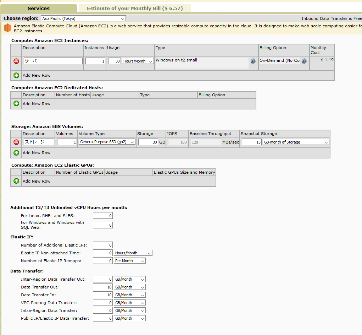Viewport: 362px width, 335px height.
Task: Edit the EC2 instance description field サーバ
Action: tap(53, 61)
